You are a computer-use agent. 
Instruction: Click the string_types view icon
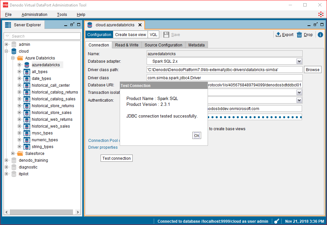27,147
